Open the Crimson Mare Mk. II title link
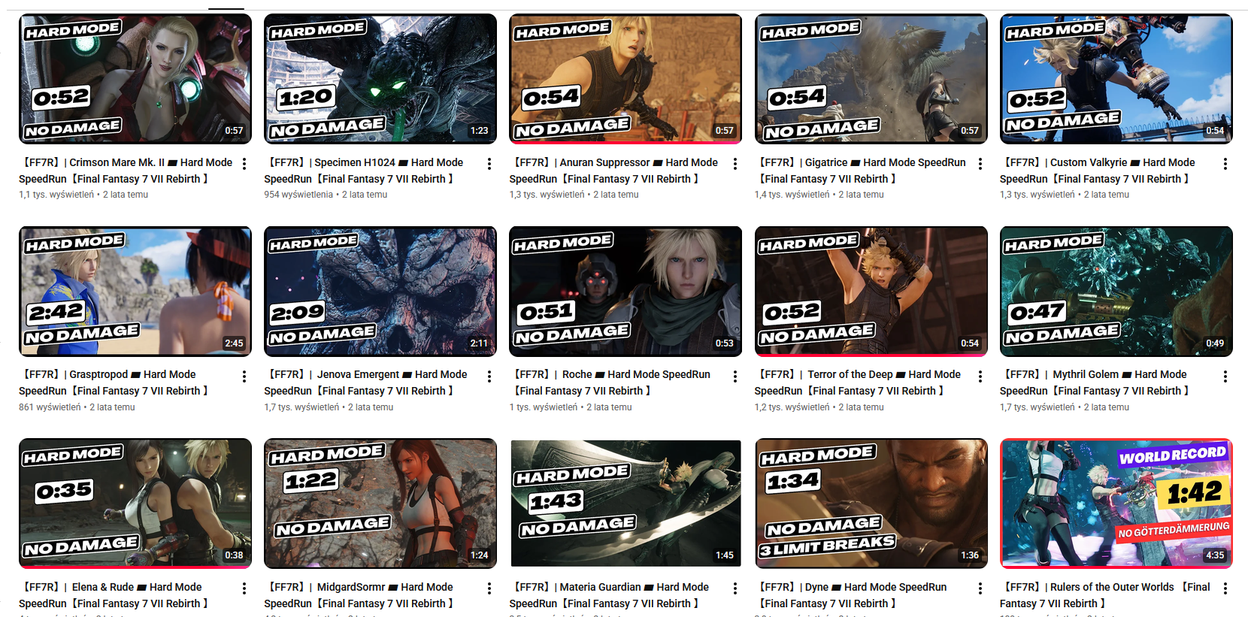Screen dimensions: 1248x617 126,171
